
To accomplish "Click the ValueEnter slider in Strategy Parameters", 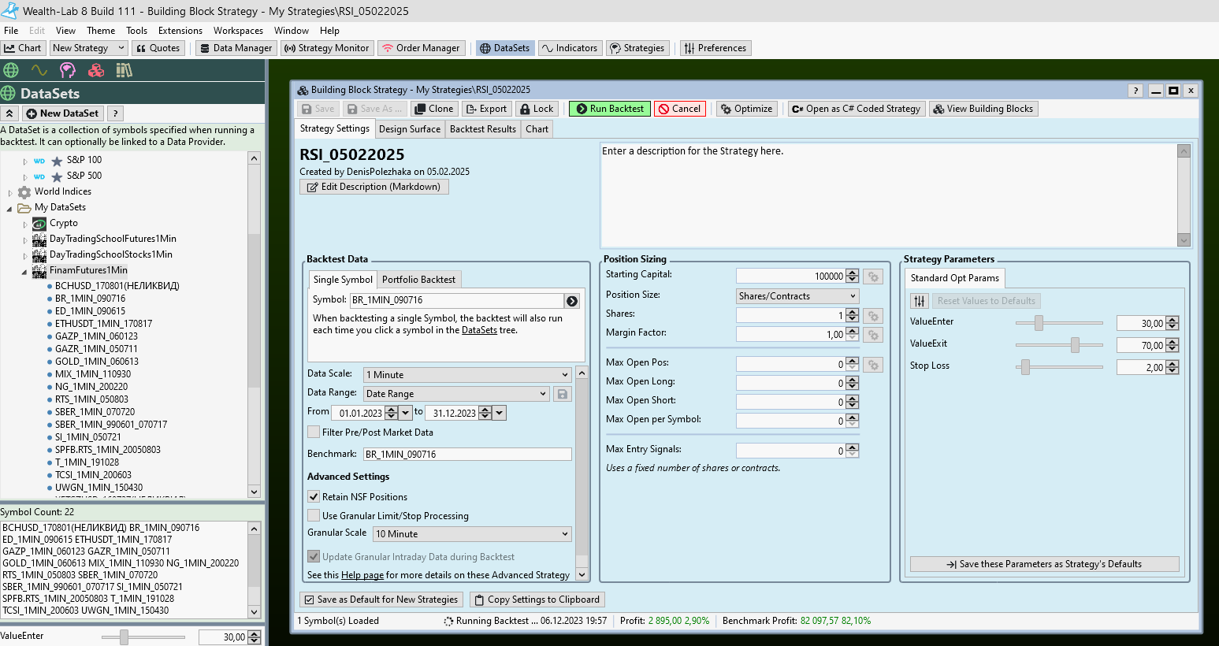I will pos(1059,323).
